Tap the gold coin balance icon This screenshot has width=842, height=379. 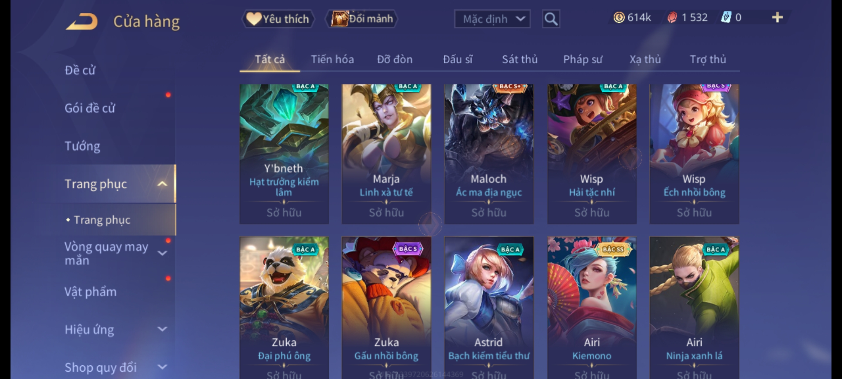click(x=619, y=18)
